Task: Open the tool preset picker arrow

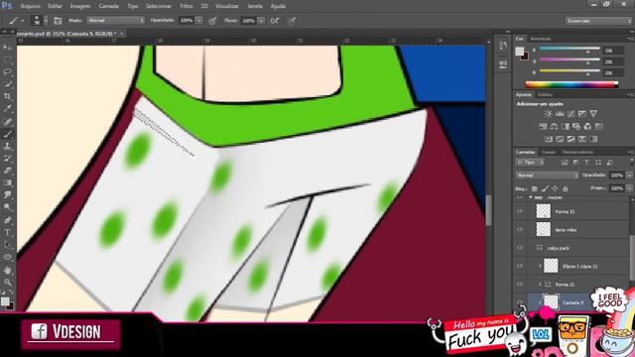Action: [22, 21]
